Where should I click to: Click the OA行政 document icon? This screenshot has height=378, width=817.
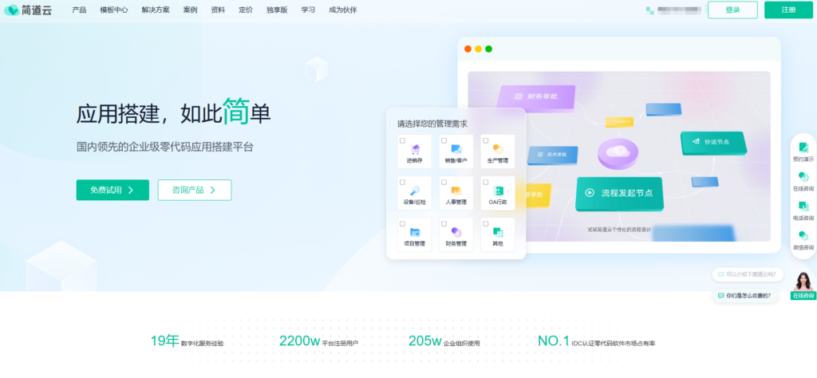(498, 191)
